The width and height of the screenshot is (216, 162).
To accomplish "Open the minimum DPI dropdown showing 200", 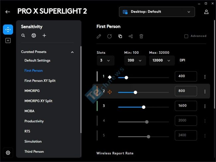I will 135,60.
